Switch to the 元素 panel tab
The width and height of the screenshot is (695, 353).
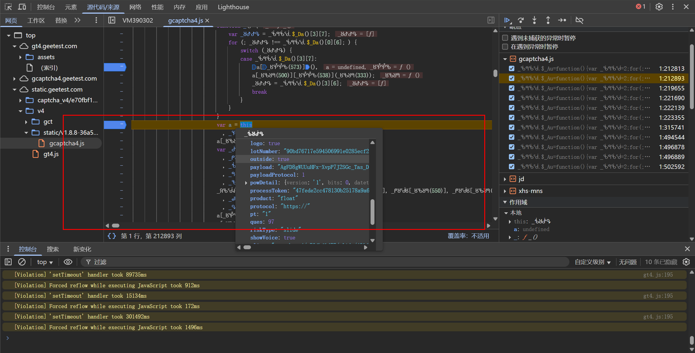tap(71, 7)
